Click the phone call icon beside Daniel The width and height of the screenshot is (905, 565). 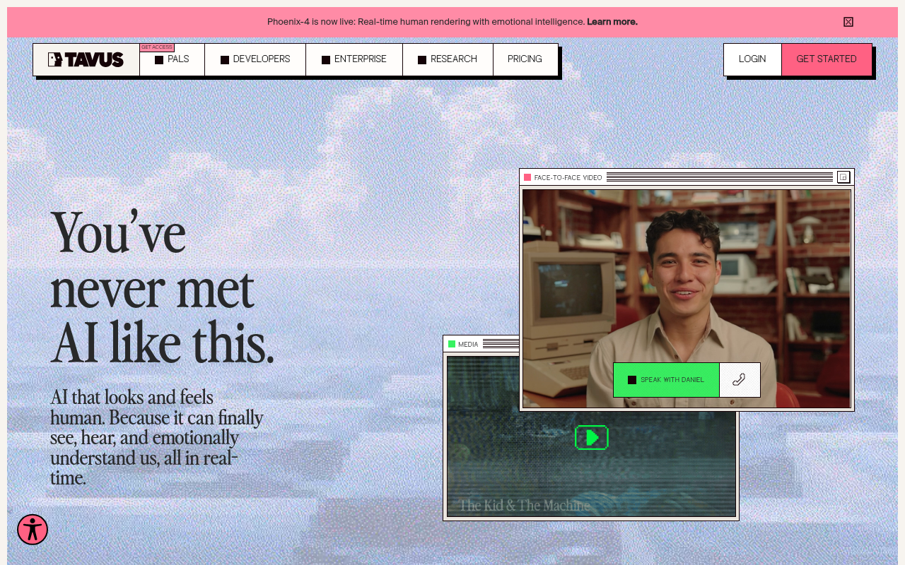(x=740, y=380)
